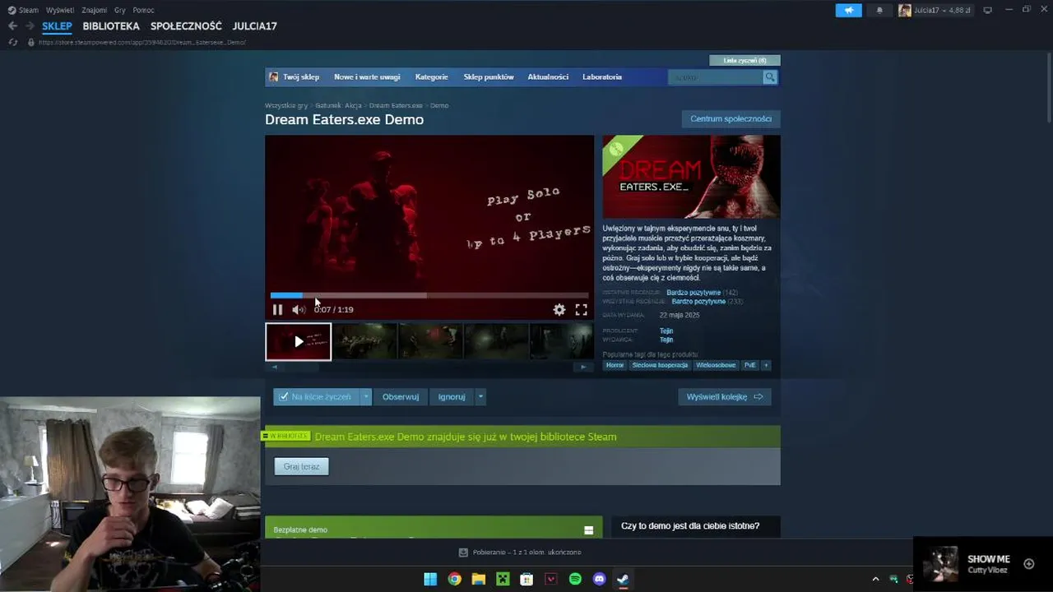Click the Wieloosobowe tag
The height and width of the screenshot is (592, 1053).
coord(716,365)
